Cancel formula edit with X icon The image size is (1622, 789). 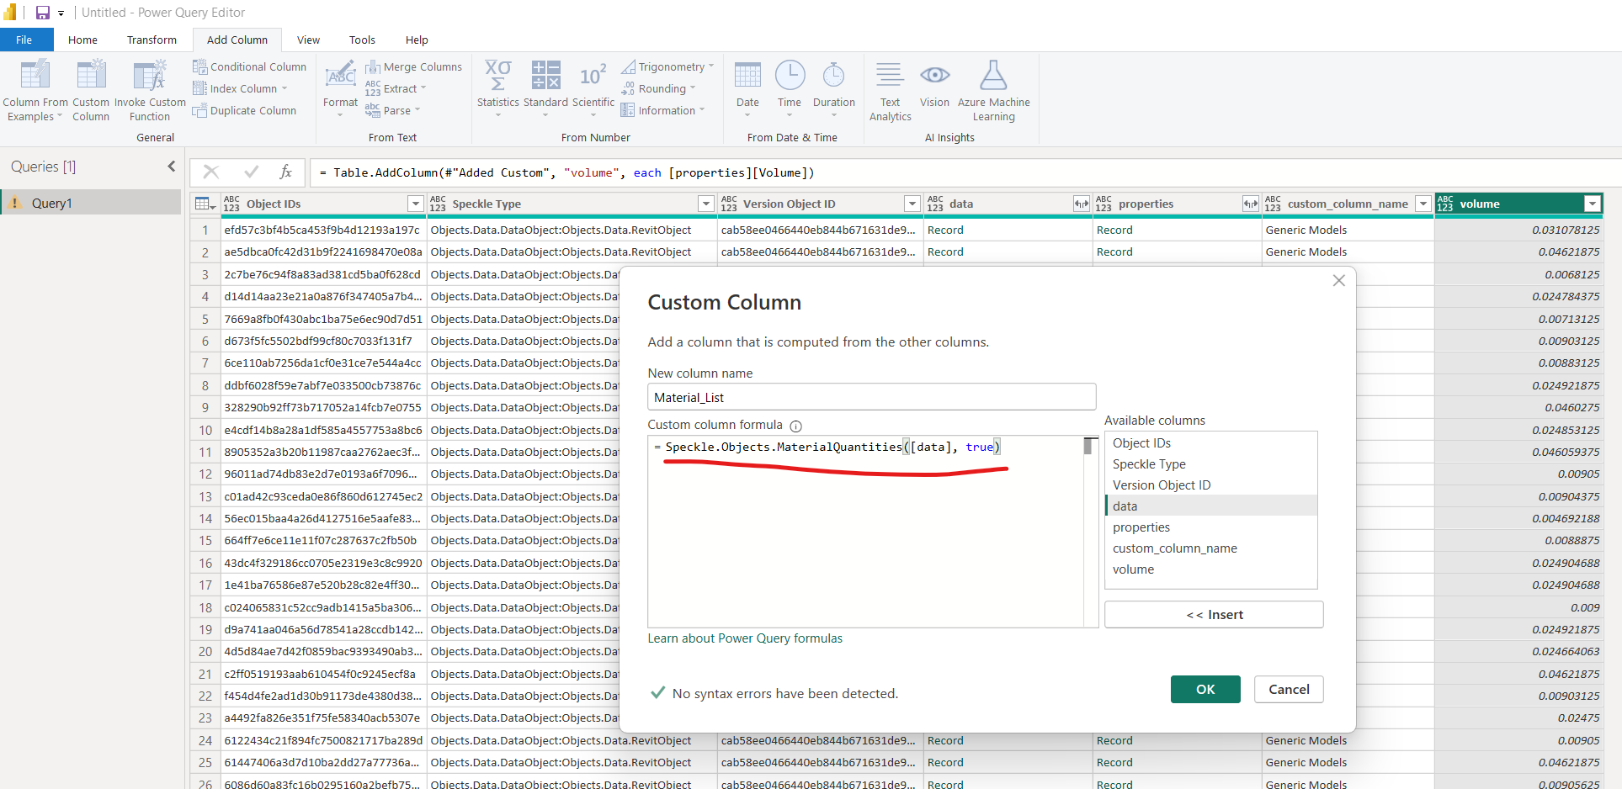(x=211, y=172)
